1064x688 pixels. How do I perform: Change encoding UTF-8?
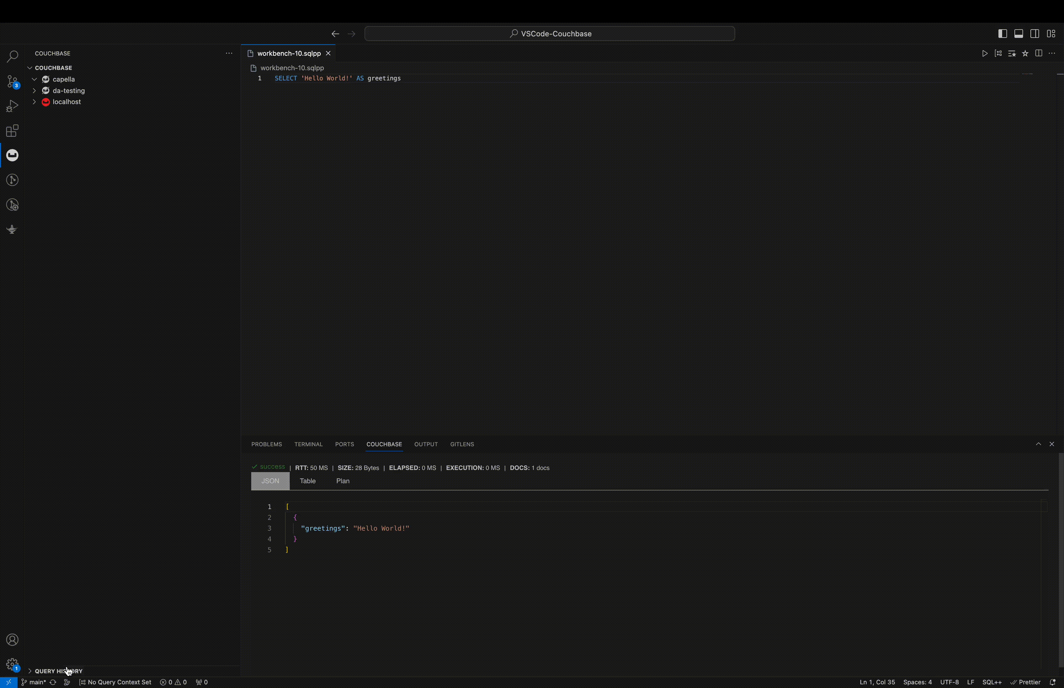coord(949,682)
